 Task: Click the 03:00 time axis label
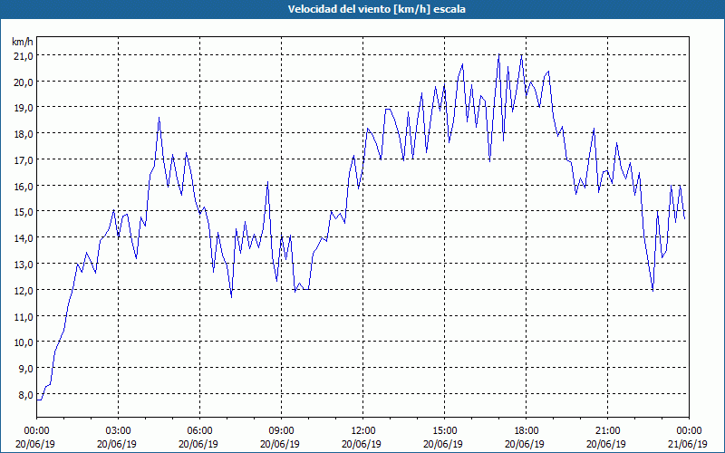118,431
